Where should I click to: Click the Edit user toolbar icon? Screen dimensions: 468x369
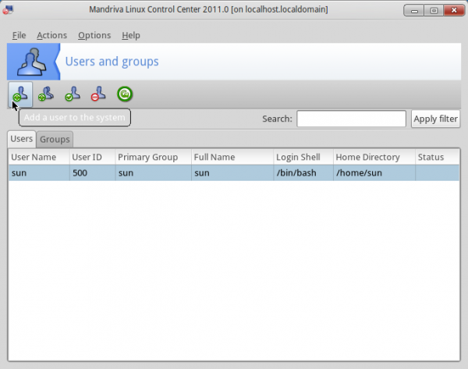[73, 94]
